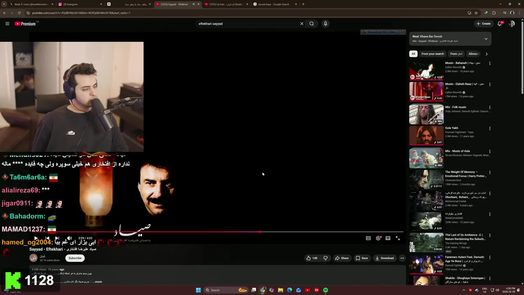Focus the YouTube search field
The height and width of the screenshot is (295, 524).
[248, 24]
